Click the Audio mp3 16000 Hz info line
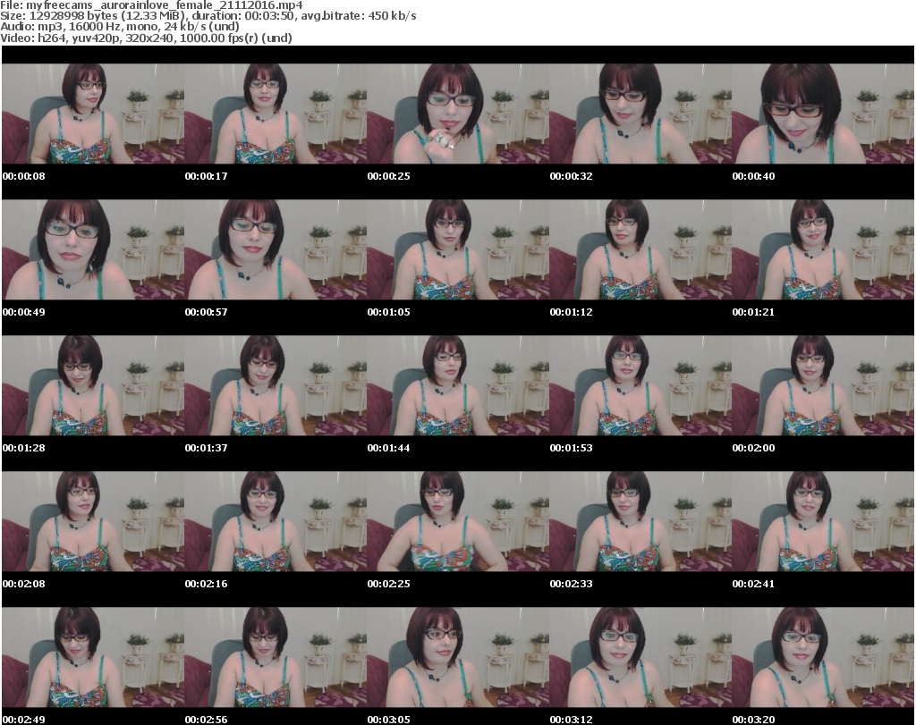The width and height of the screenshot is (916, 725). (120, 26)
